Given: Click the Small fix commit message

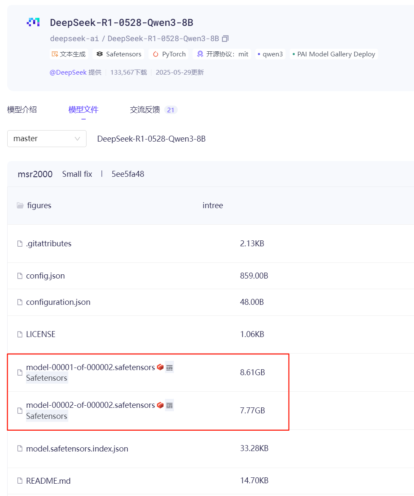Looking at the screenshot, I should coord(77,174).
